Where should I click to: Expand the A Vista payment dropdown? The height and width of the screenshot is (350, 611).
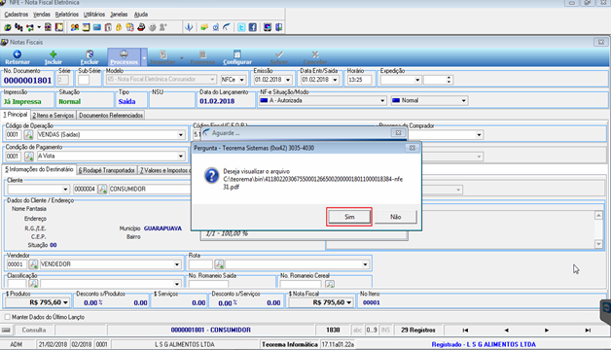click(181, 157)
